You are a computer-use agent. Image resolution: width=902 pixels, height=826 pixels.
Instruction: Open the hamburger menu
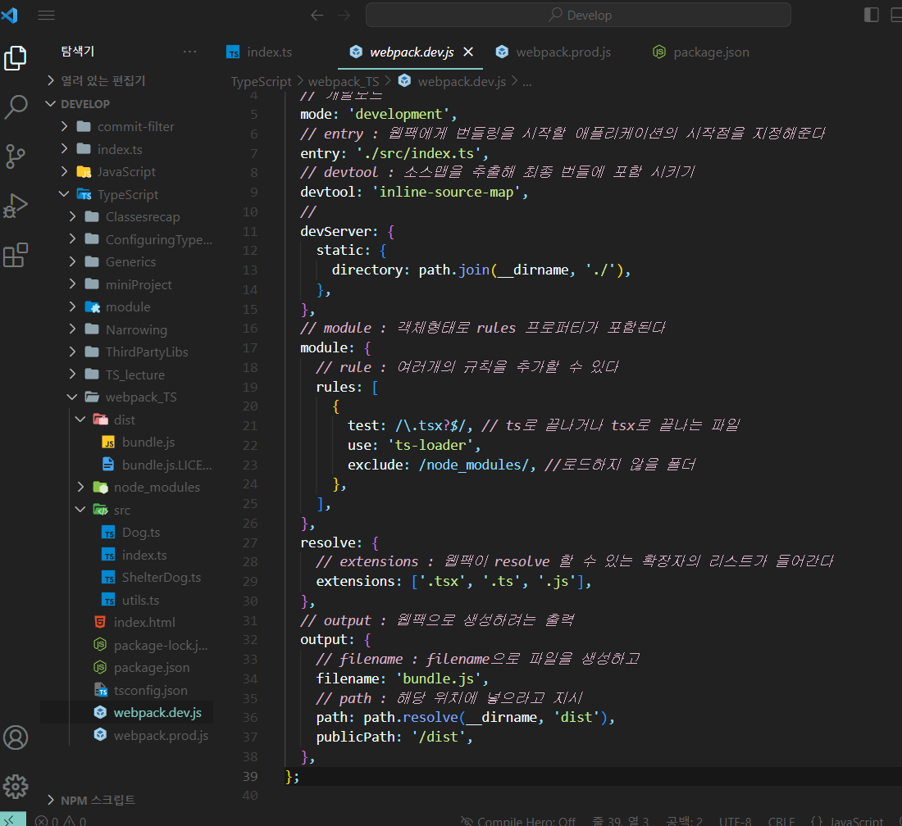46,15
